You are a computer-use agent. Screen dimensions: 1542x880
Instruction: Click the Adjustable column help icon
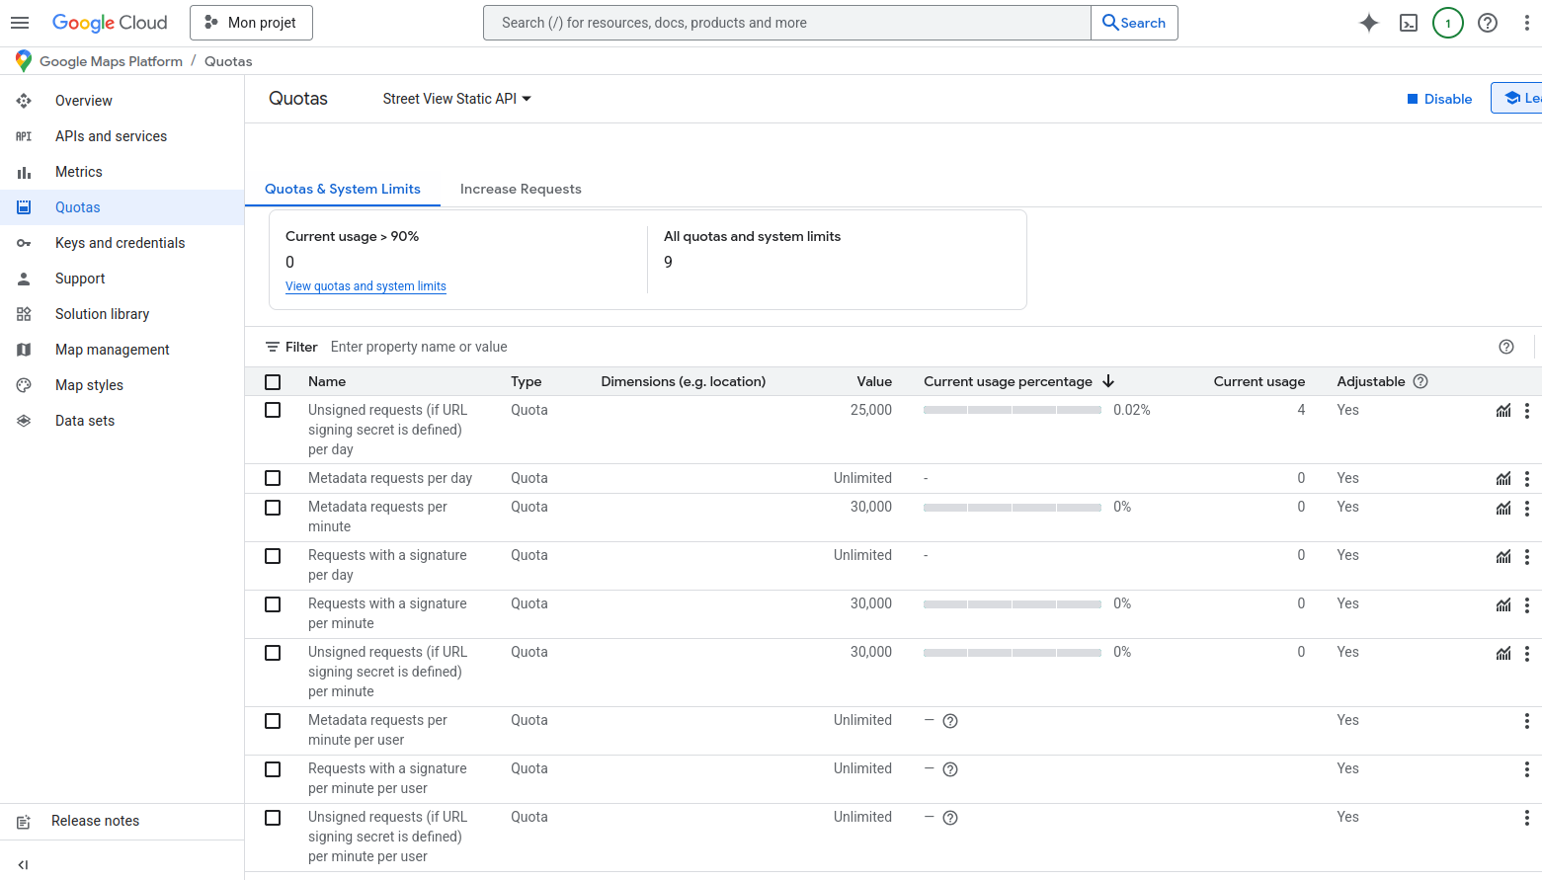1420,381
